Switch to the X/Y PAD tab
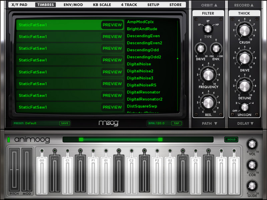This screenshot has width=267, height=200. pyautogui.click(x=19, y=5)
